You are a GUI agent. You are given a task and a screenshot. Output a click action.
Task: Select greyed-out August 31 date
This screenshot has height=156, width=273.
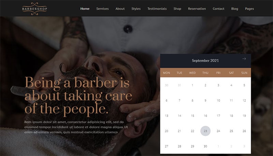(x=179, y=85)
